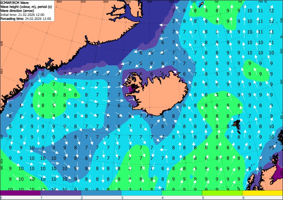Click colour scale label '1'
The width and height of the screenshot is (283, 200).
tap(41, 198)
